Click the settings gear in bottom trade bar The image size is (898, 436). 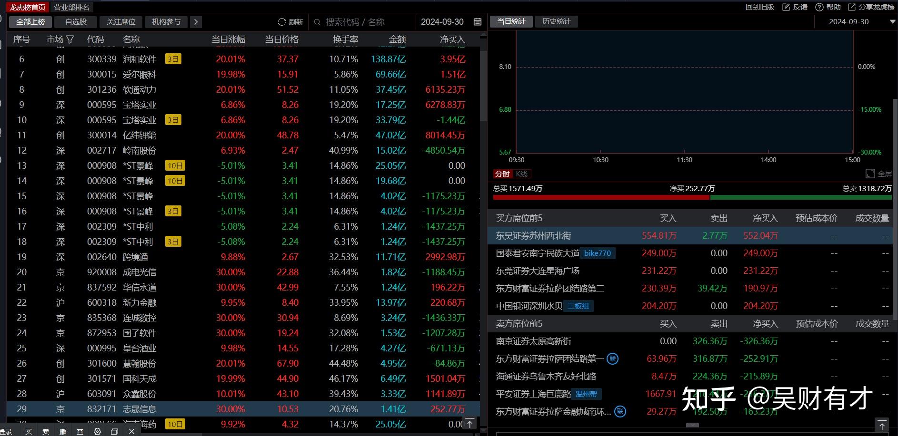[98, 431]
